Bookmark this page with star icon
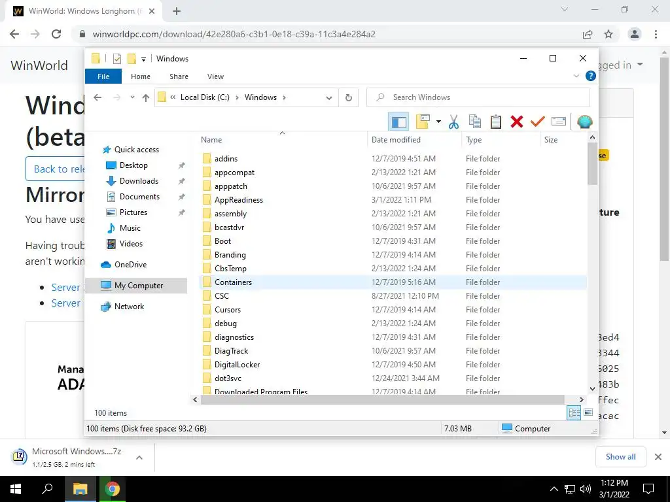 point(608,34)
